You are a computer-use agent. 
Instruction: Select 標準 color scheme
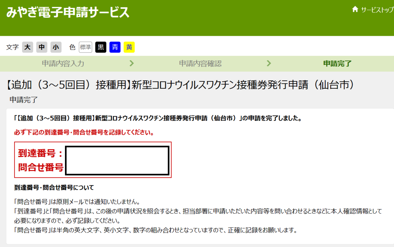pyautogui.click(x=85, y=47)
